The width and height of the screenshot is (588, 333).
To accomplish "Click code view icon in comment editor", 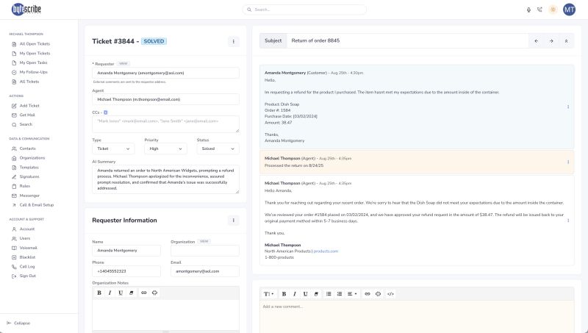I will tap(390, 293).
